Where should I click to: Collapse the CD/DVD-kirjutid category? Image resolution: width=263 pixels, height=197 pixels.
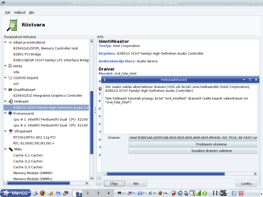pyautogui.click(x=5, y=77)
